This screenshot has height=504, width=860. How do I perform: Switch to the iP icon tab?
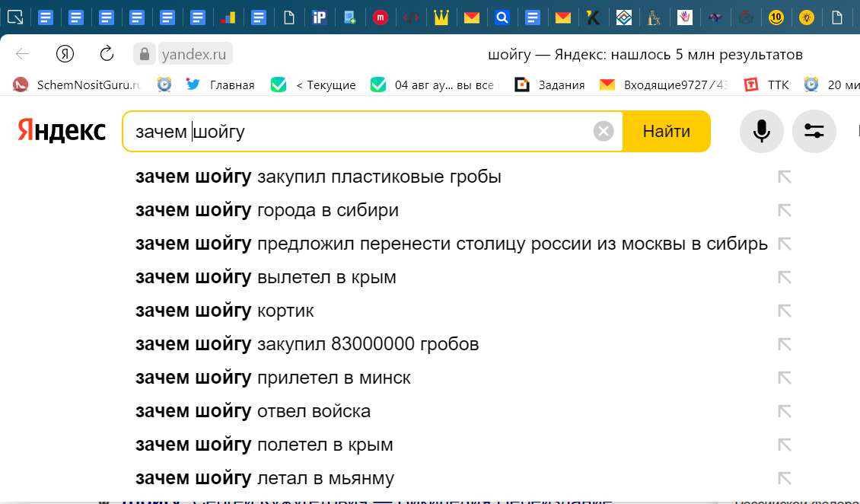click(x=319, y=18)
